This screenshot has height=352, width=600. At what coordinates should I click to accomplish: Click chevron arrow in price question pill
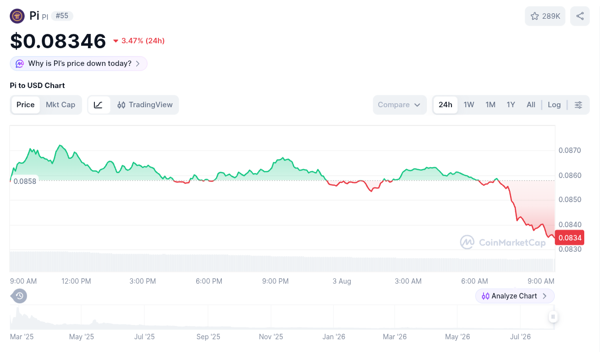[138, 63]
